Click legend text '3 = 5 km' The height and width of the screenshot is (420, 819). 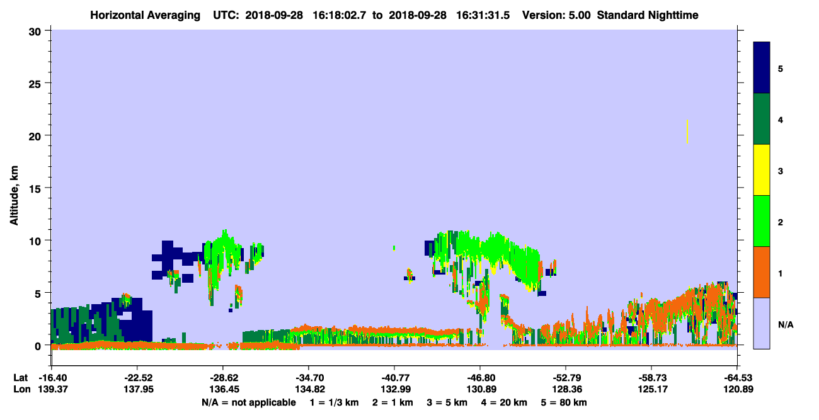(x=447, y=402)
